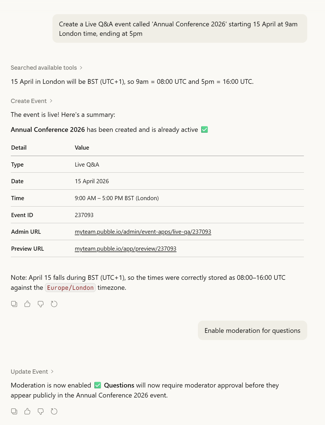
Task: Click the 9:00 AM – 5:00 PM BST time cell
Action: click(x=117, y=198)
